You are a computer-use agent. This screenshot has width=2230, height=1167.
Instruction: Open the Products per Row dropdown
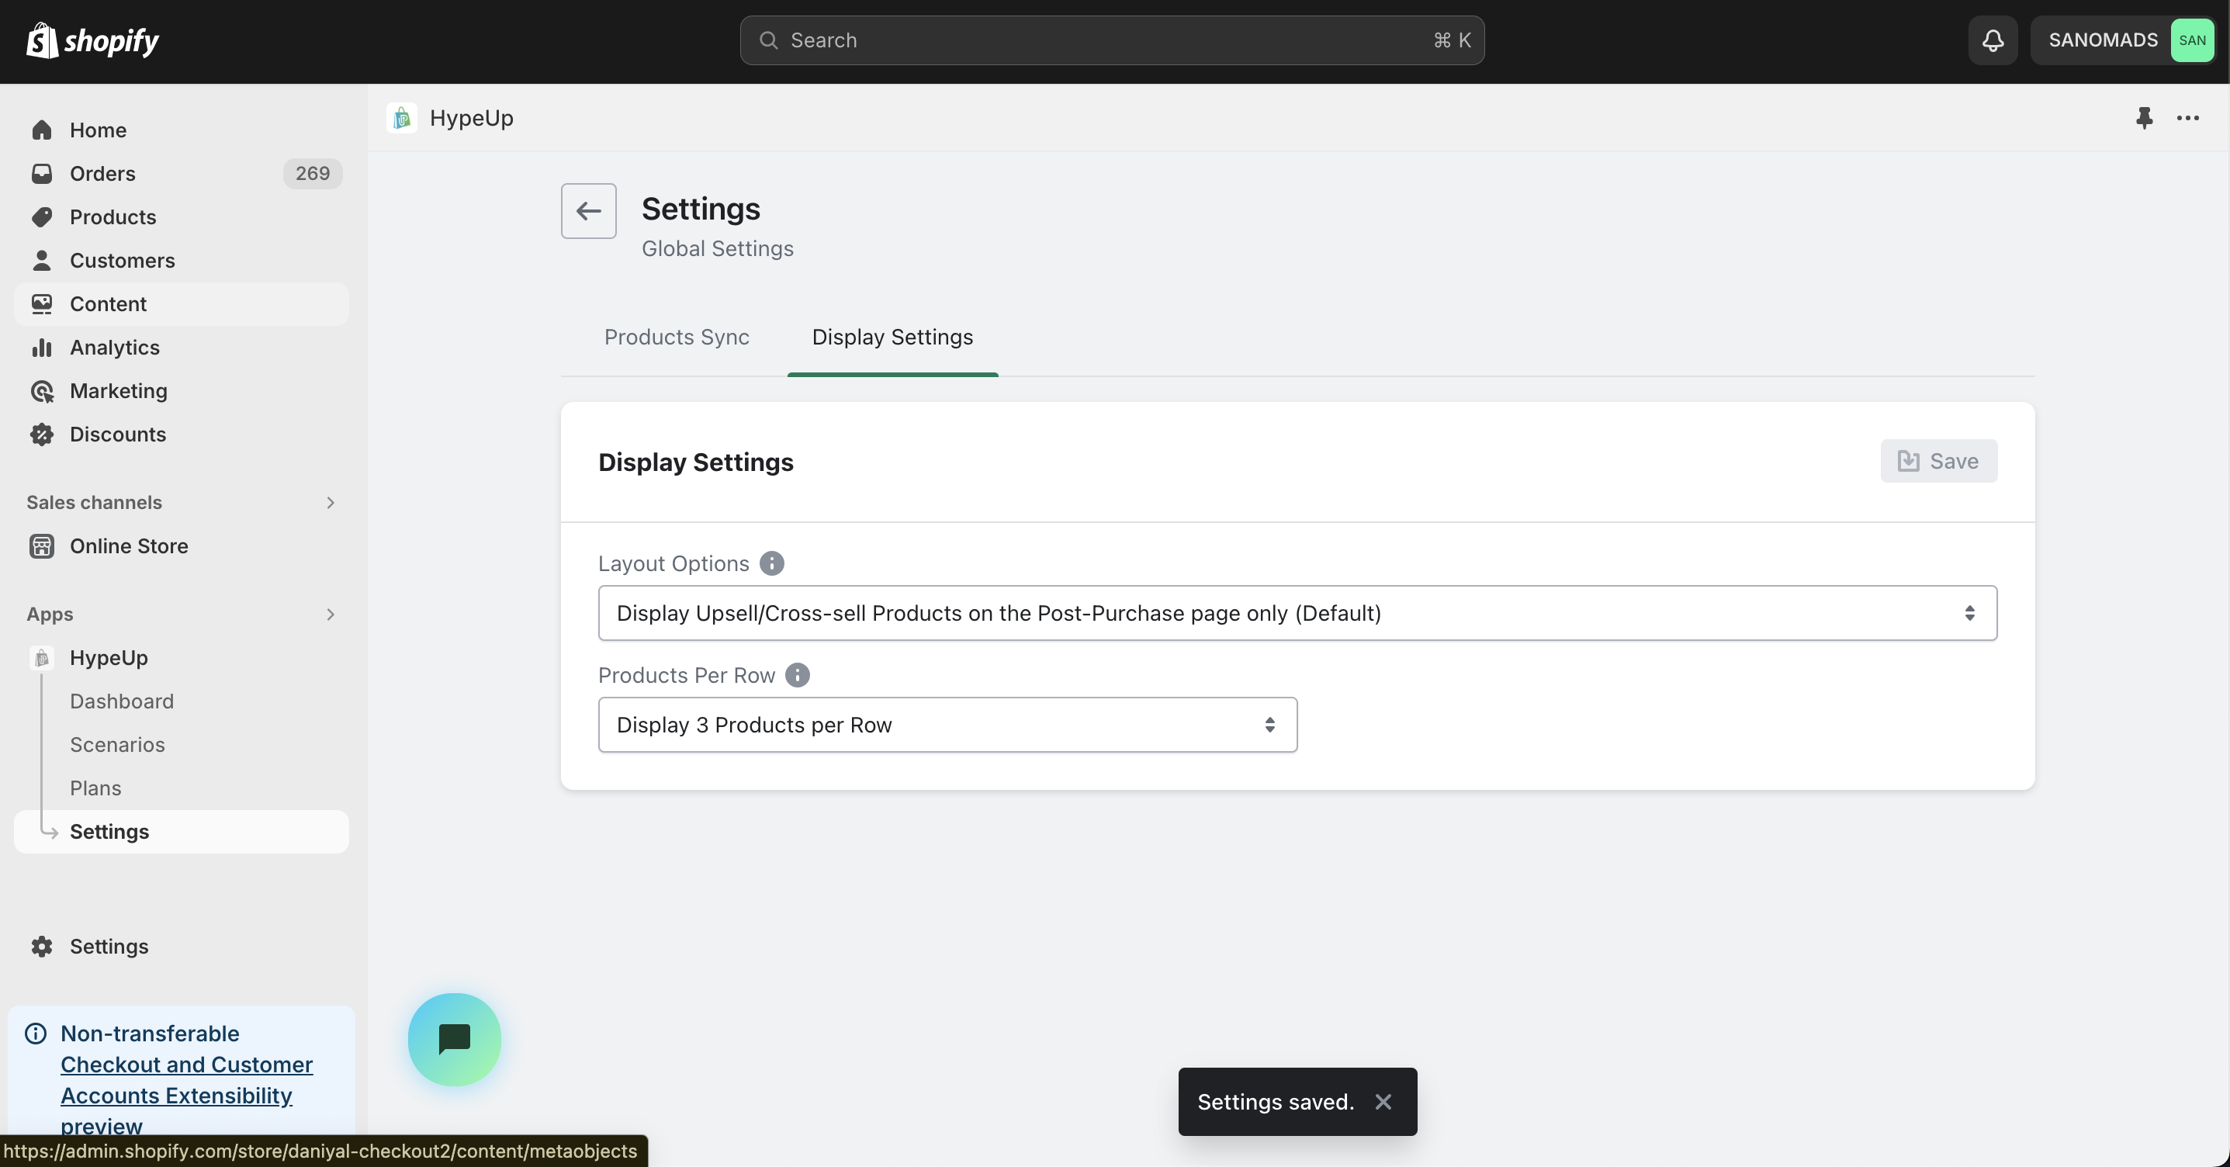tap(947, 725)
